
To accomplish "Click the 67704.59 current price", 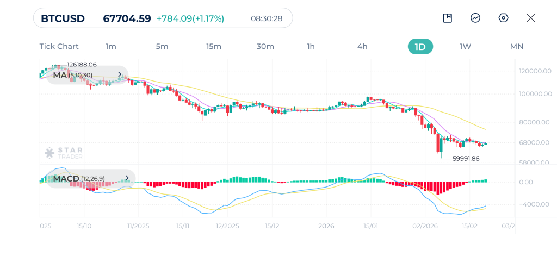I will click(x=127, y=18).
